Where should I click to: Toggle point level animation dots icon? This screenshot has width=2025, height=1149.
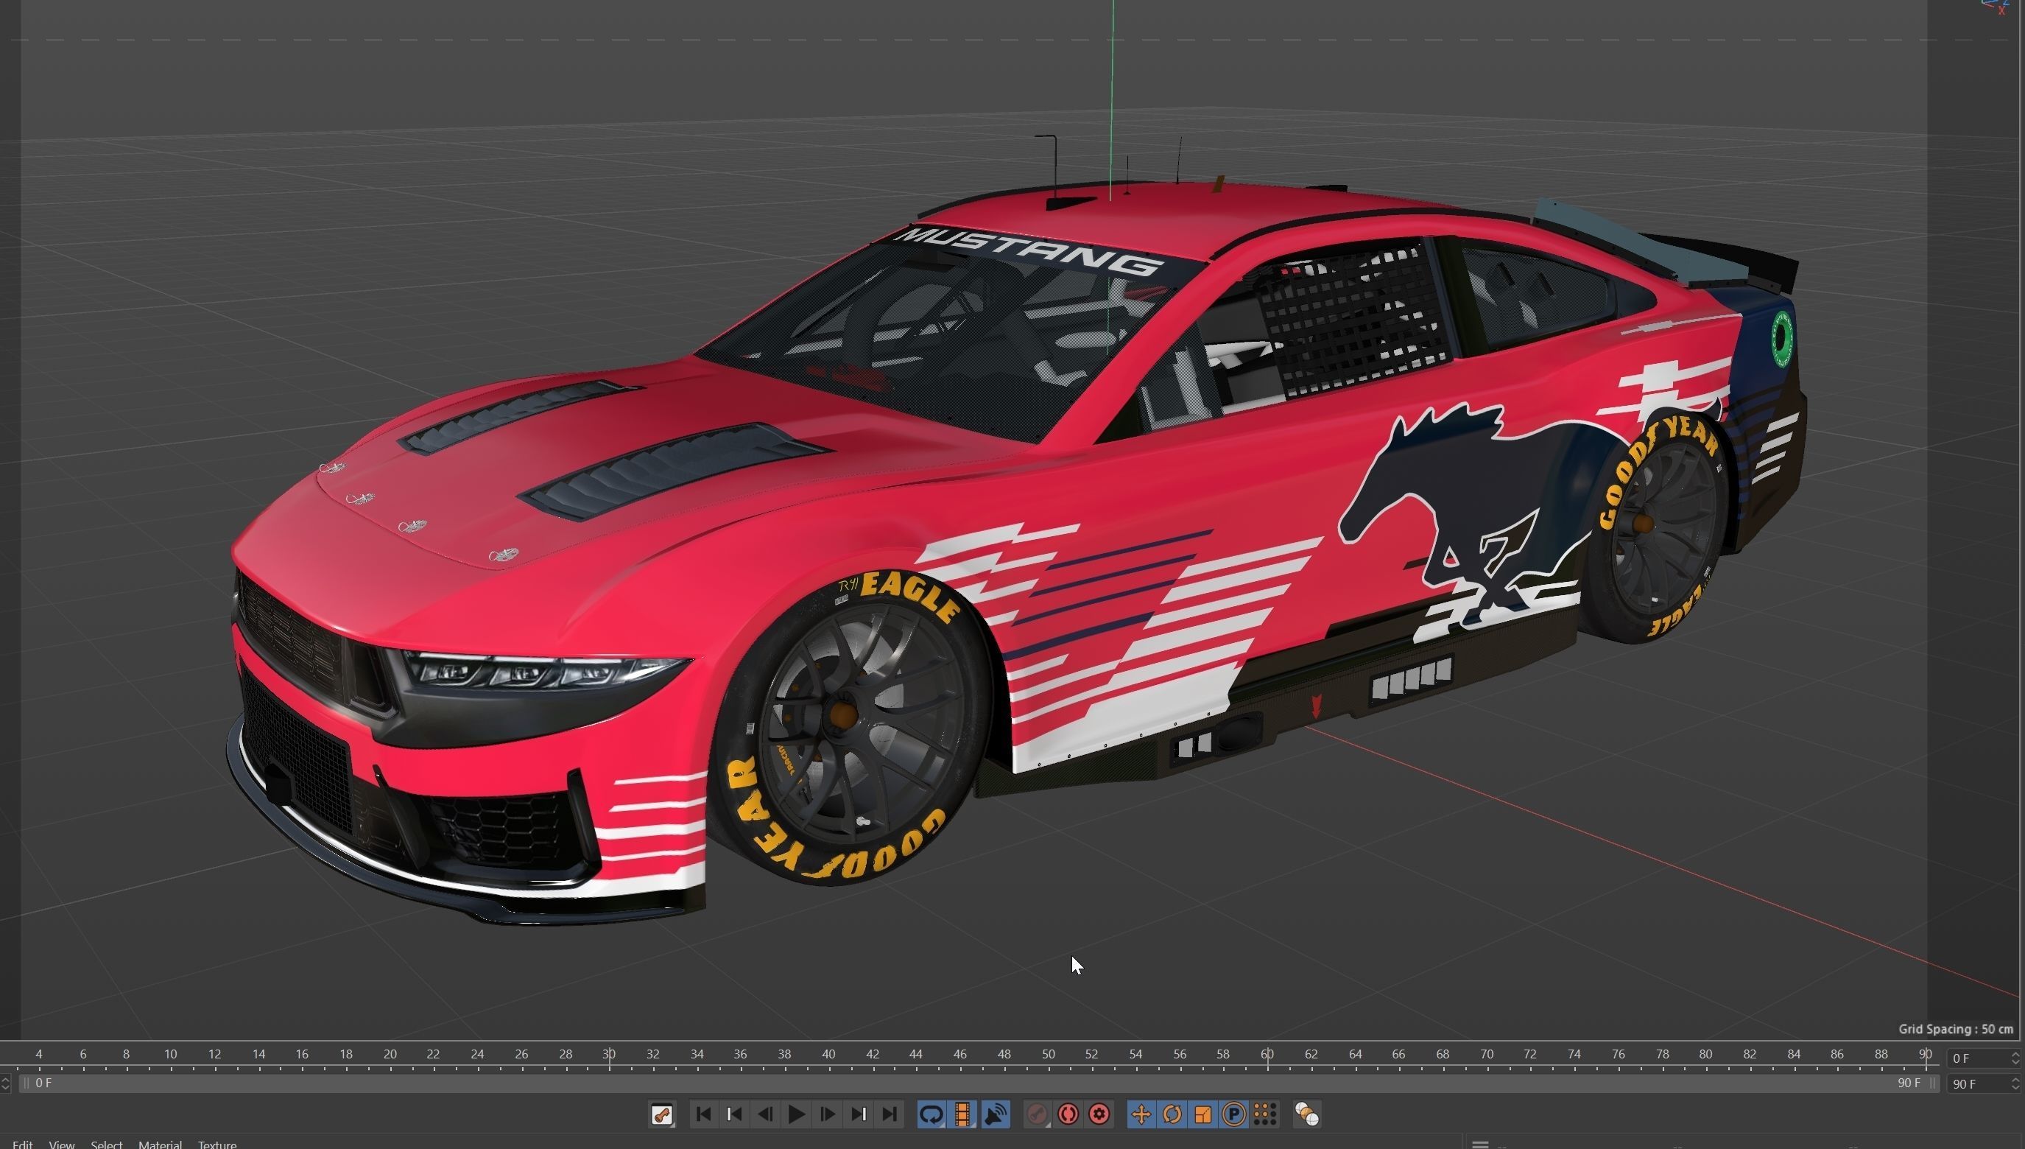(x=1265, y=1114)
